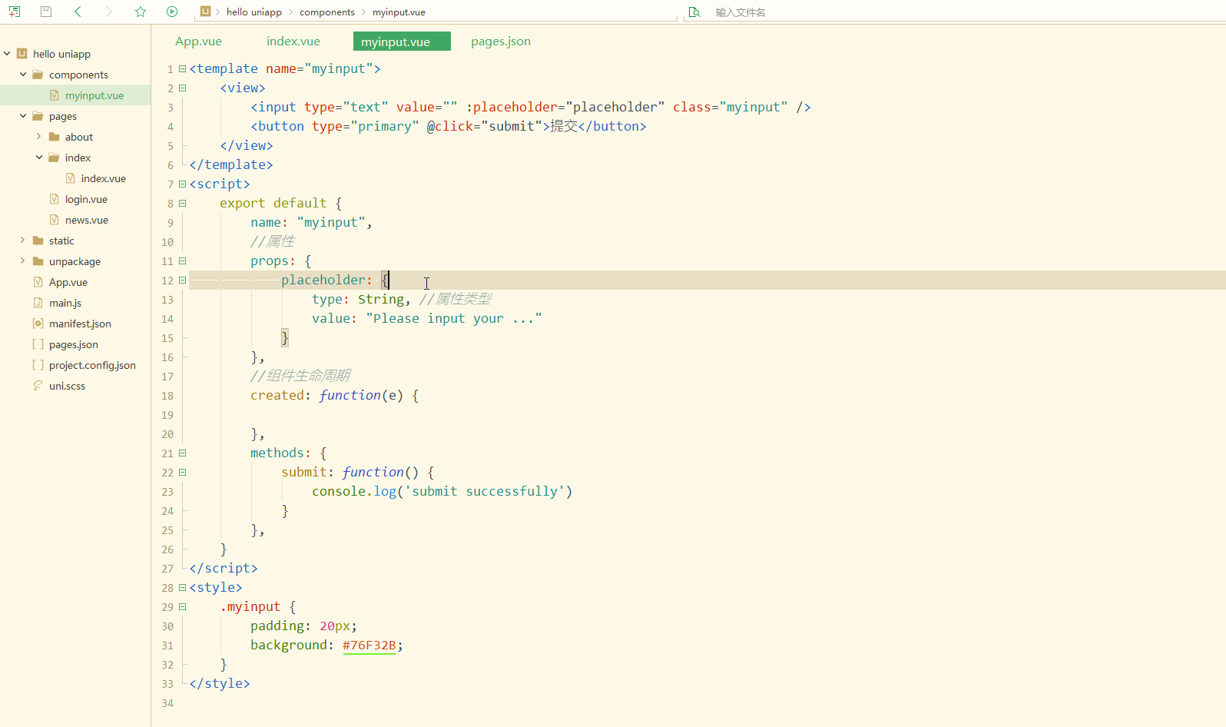This screenshot has height=727, width=1226.
Task: Click the run play icon
Action: pyautogui.click(x=172, y=12)
